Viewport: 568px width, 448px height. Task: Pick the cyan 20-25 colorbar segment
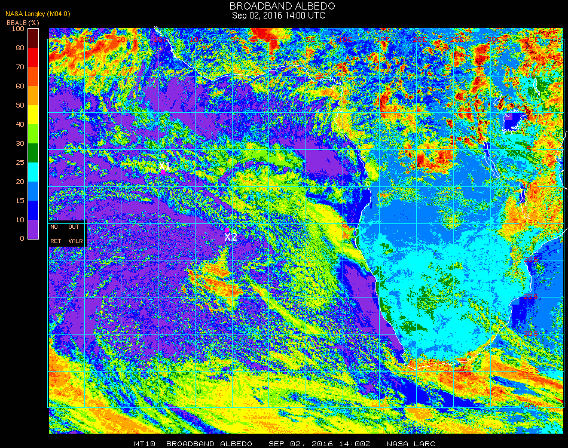click(33, 172)
